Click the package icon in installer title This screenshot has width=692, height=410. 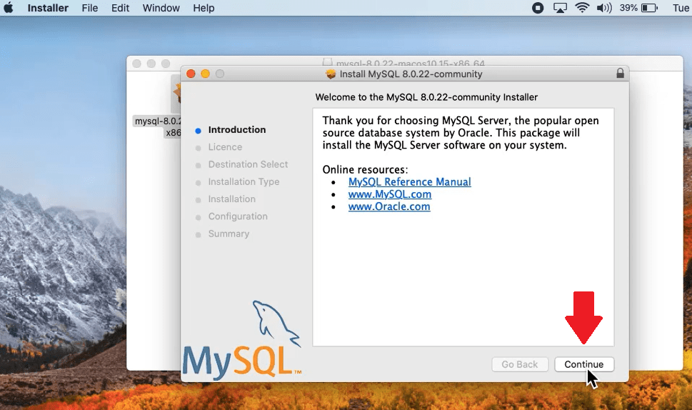point(331,74)
